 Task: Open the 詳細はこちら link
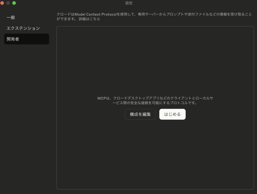click(x=89, y=19)
